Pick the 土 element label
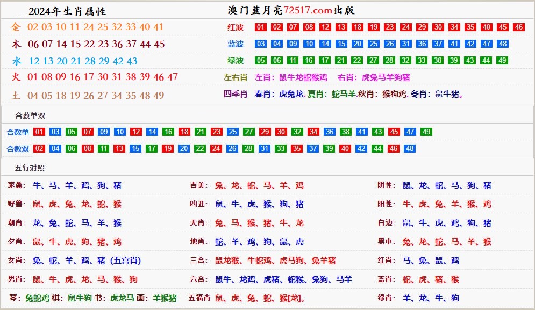This screenshot has width=535, height=310. 16,96
